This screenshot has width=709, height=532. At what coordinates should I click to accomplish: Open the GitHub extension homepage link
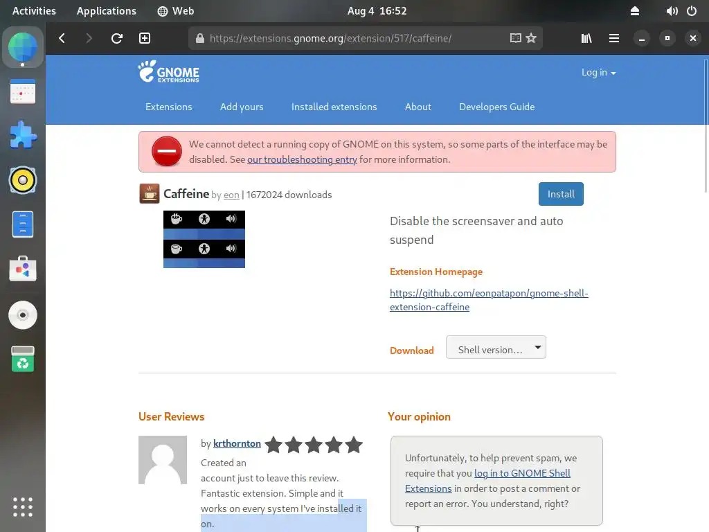[x=489, y=300]
